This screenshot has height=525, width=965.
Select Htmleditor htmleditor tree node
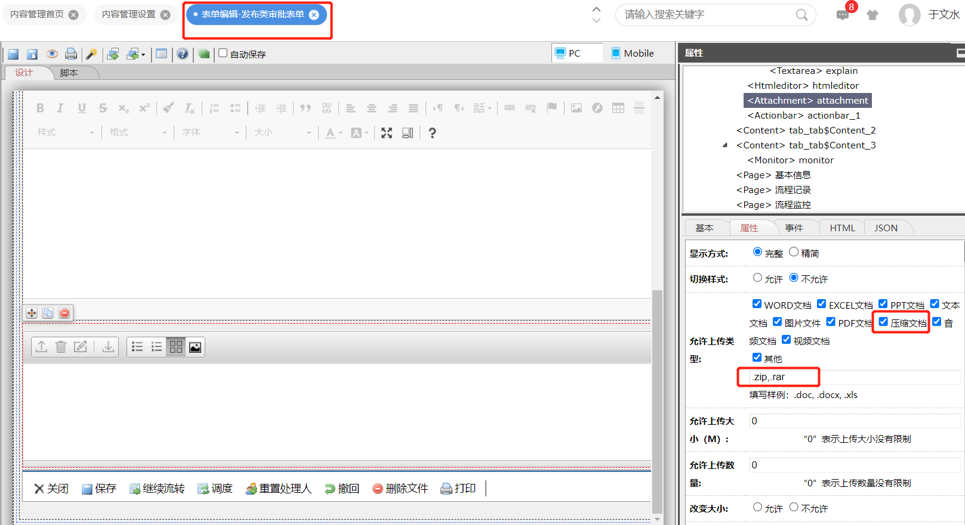(x=803, y=86)
